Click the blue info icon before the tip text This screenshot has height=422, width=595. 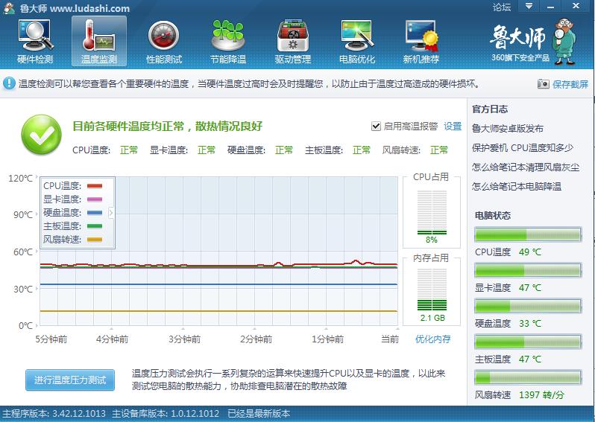click(x=9, y=83)
